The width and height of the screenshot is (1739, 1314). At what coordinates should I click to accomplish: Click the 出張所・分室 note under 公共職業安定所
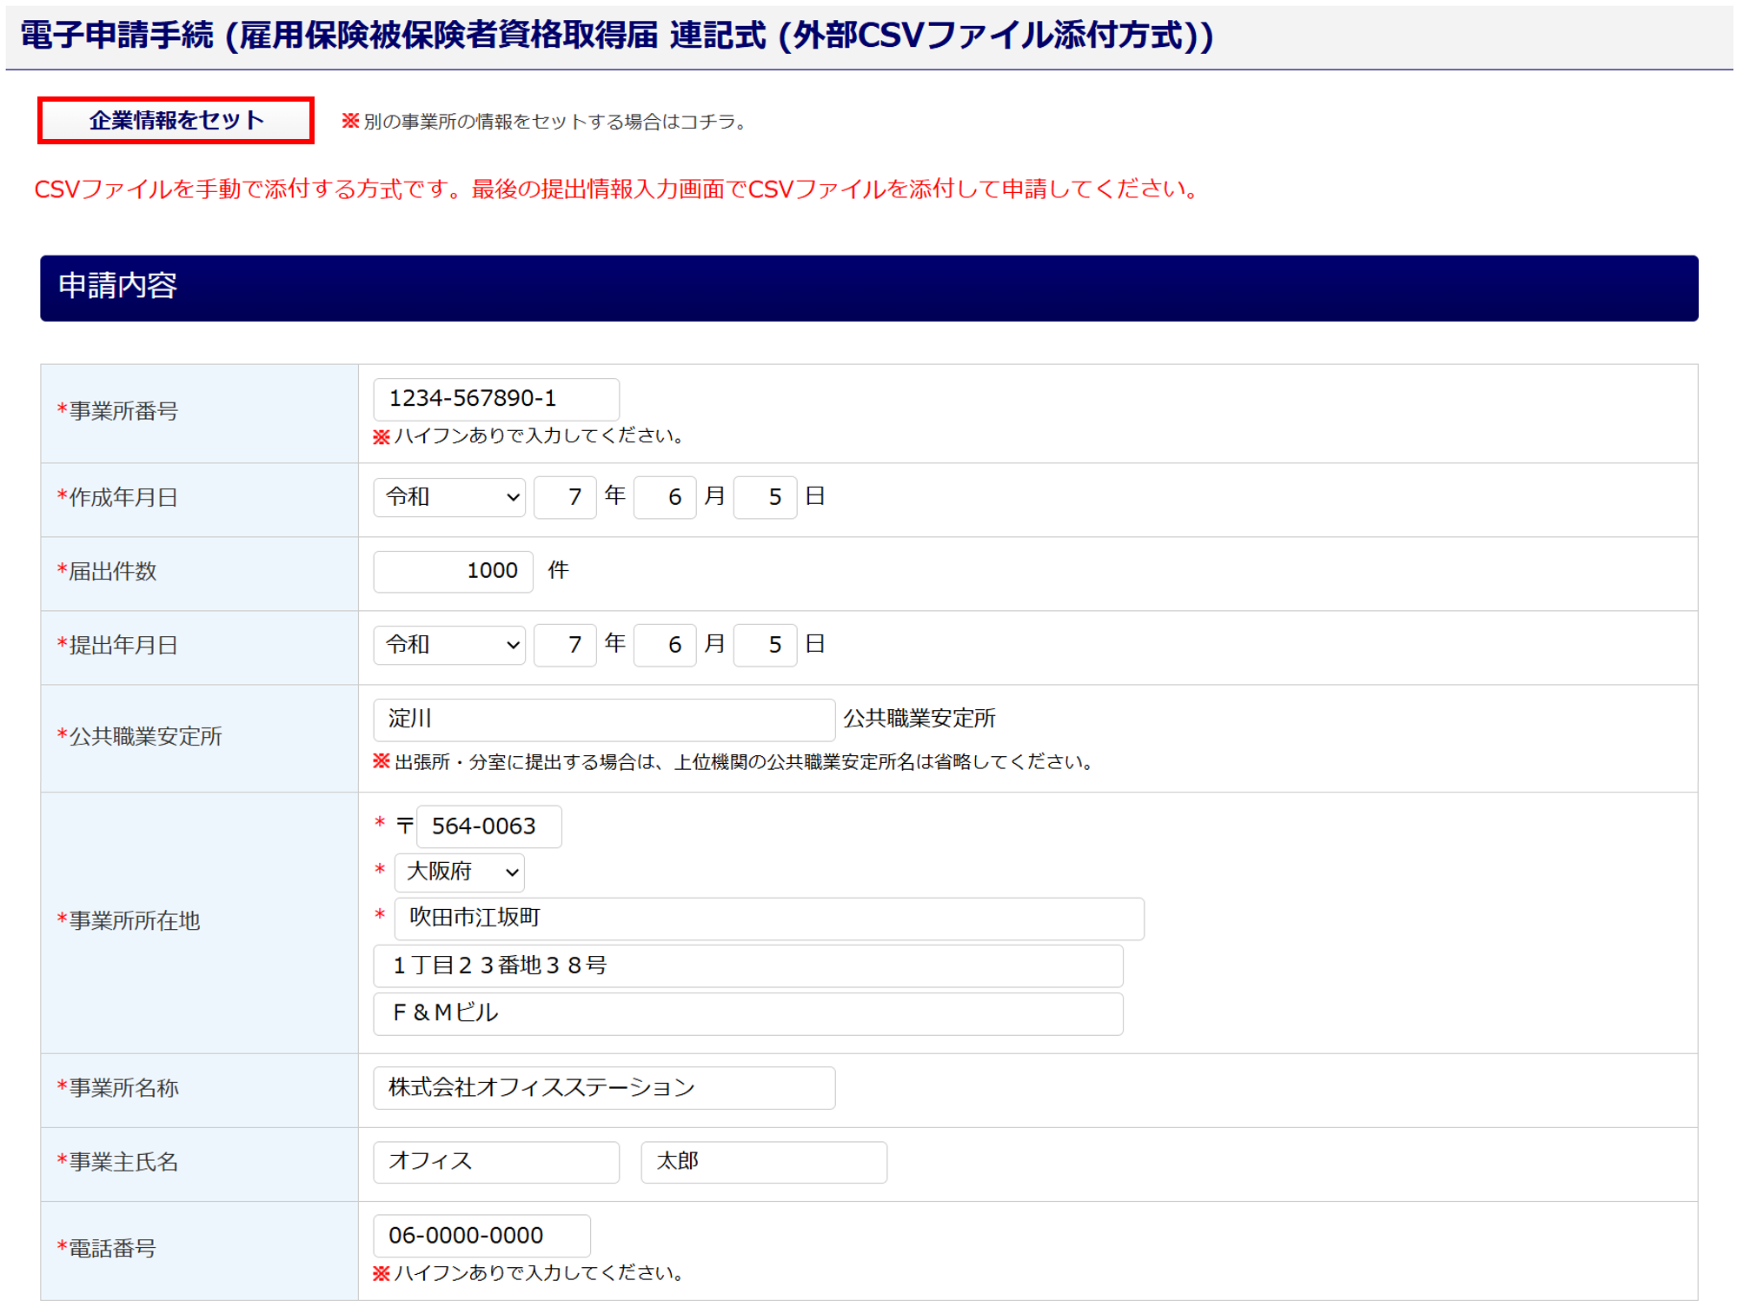[x=733, y=762]
